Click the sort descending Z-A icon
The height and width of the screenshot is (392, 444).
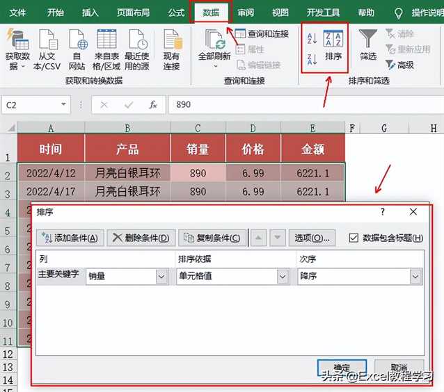[x=312, y=60]
